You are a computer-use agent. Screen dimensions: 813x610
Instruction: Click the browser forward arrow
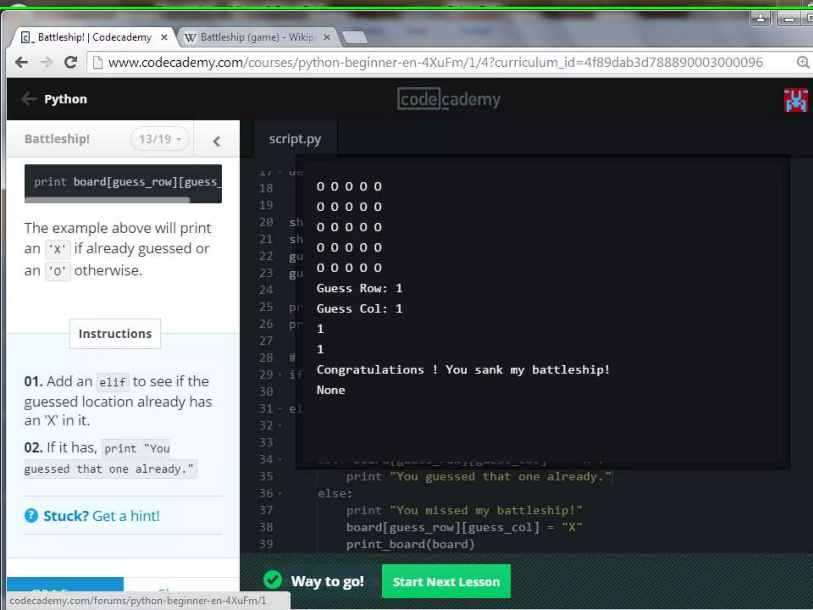click(x=46, y=62)
